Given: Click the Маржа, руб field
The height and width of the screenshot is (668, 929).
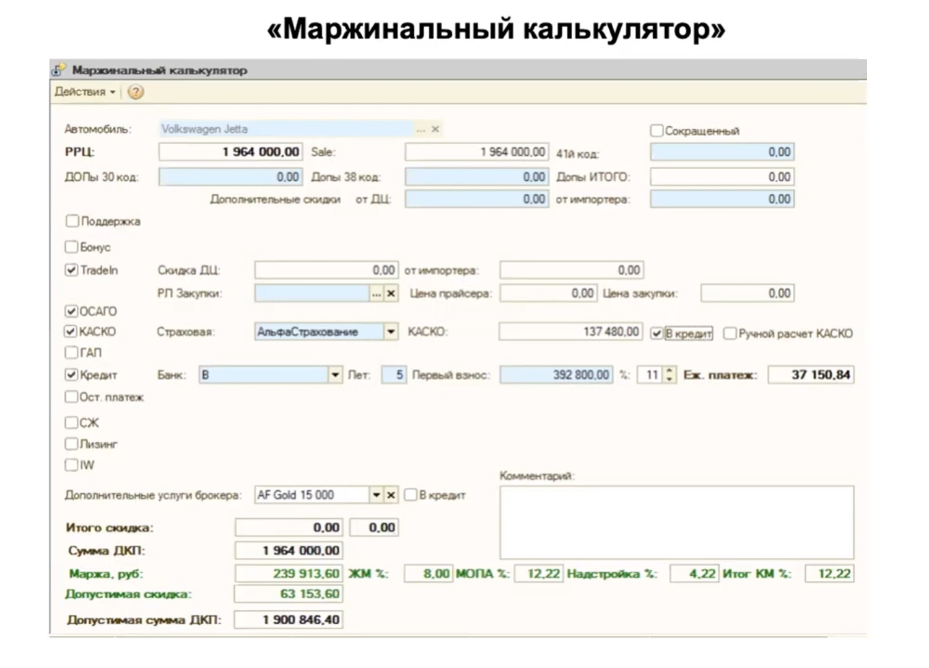Looking at the screenshot, I should 289,574.
